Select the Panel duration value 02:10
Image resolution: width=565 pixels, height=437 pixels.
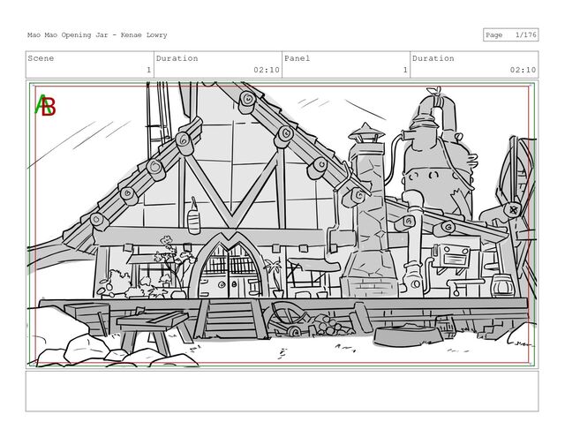(523, 70)
